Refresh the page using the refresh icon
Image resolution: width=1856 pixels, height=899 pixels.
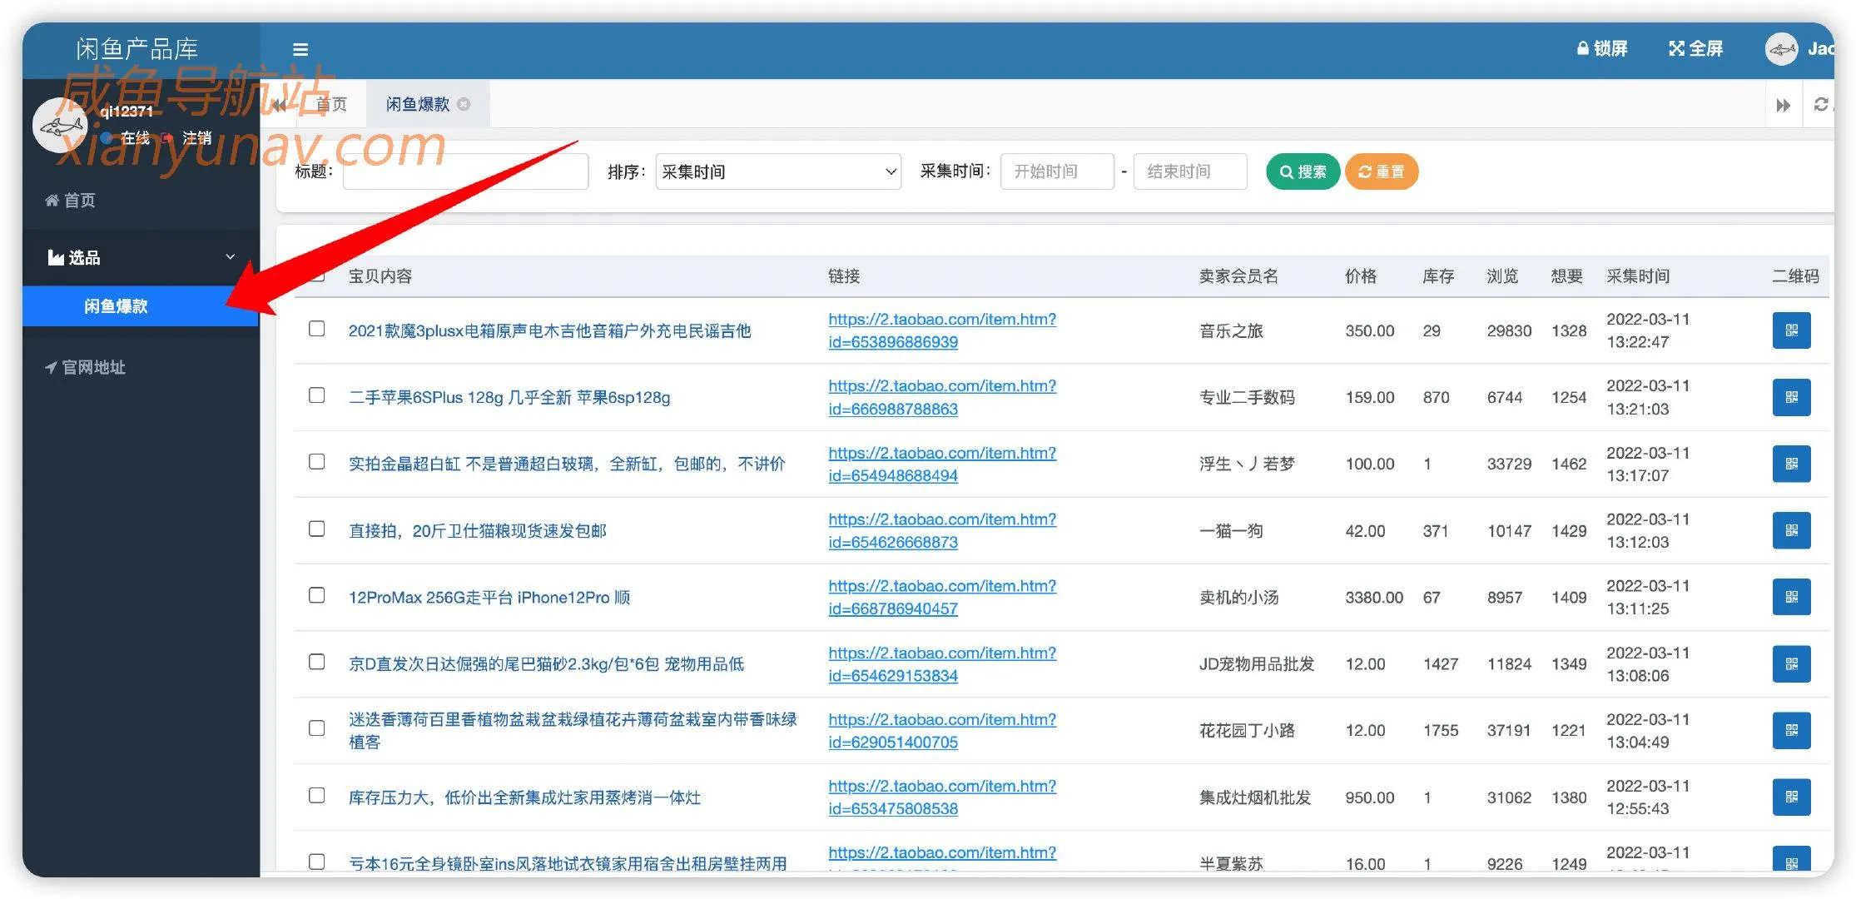1823,104
